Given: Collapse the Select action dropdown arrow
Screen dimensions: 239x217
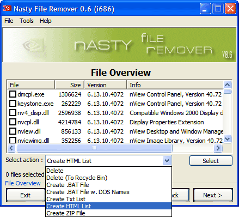Looking at the screenshot, I should pos(167,161).
